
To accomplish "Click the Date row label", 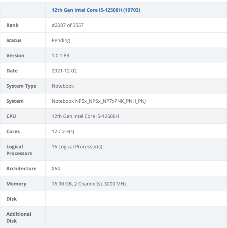I will pyautogui.click(x=12, y=71).
